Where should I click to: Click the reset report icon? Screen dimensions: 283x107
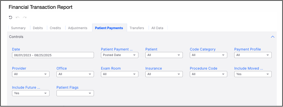[x=10, y=17]
